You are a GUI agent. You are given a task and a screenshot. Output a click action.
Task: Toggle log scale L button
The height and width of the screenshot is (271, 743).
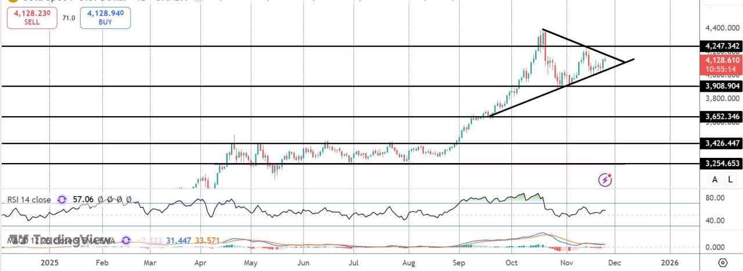click(728, 180)
